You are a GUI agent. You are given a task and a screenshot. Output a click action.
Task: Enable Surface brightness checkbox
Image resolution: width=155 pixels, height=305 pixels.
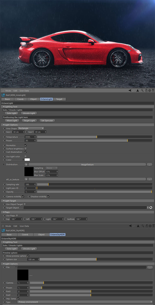[25, 149]
